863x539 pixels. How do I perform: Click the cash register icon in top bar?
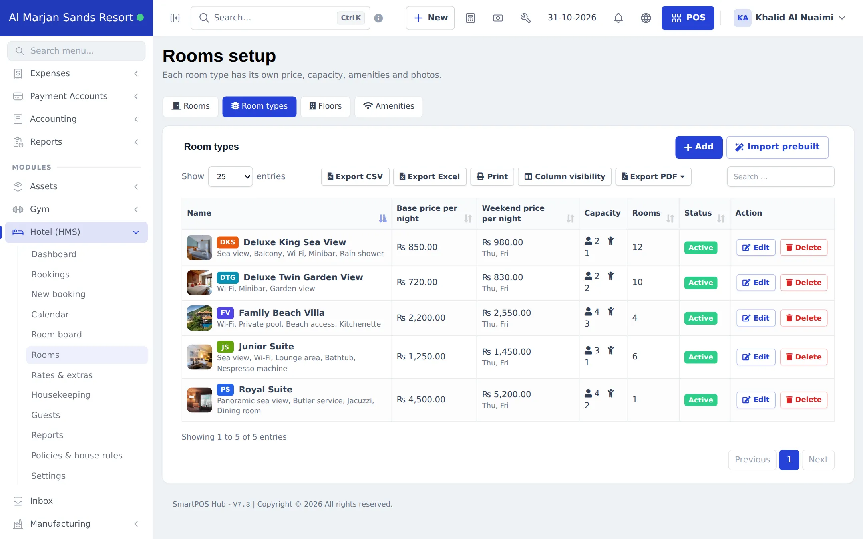tap(498, 18)
